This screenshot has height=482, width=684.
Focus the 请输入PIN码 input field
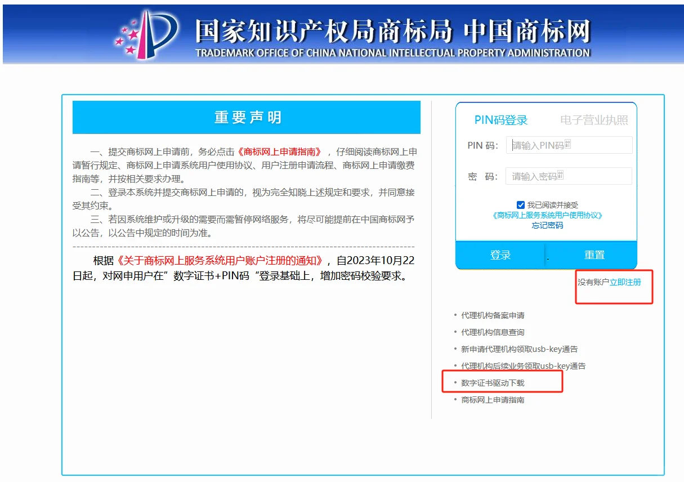pyautogui.click(x=569, y=145)
